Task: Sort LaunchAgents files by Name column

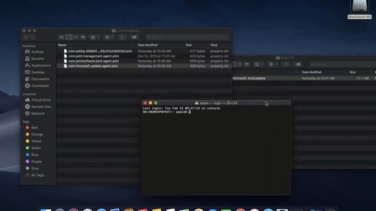Action: tap(62, 45)
